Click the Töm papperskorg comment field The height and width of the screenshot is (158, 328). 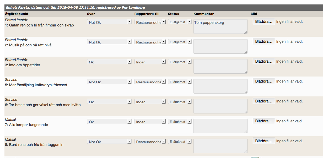point(220,26)
